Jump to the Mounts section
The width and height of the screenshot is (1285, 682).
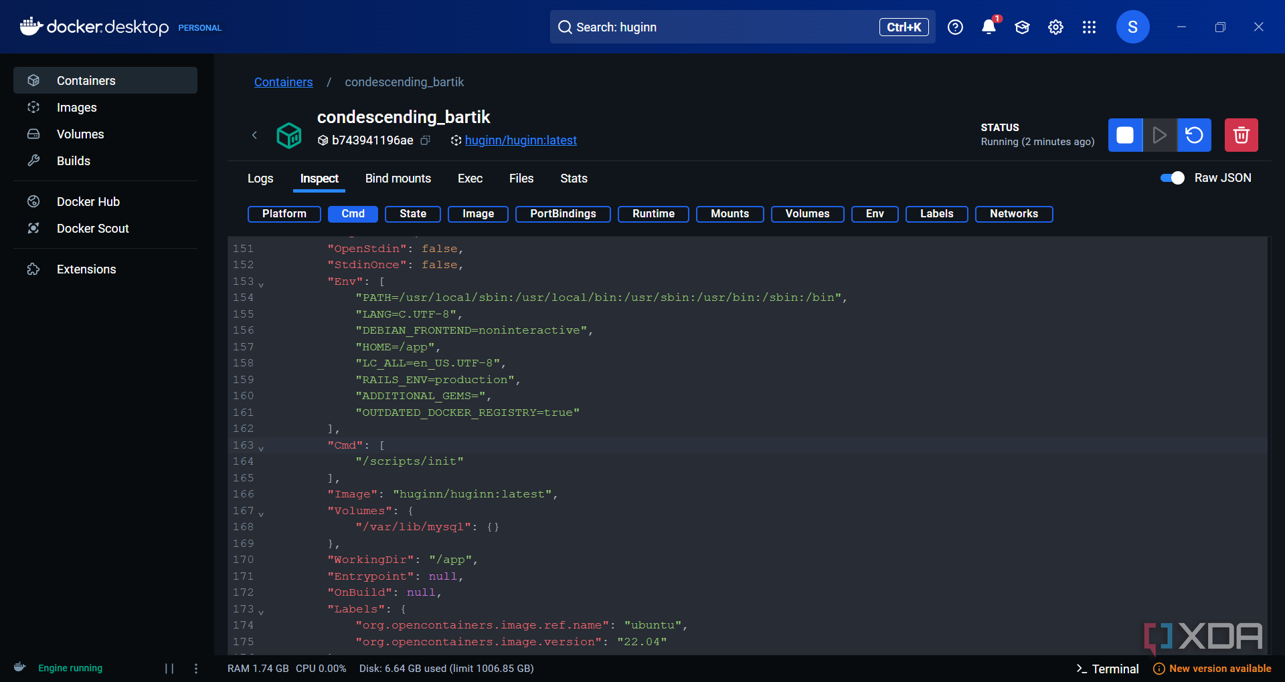[730, 214]
